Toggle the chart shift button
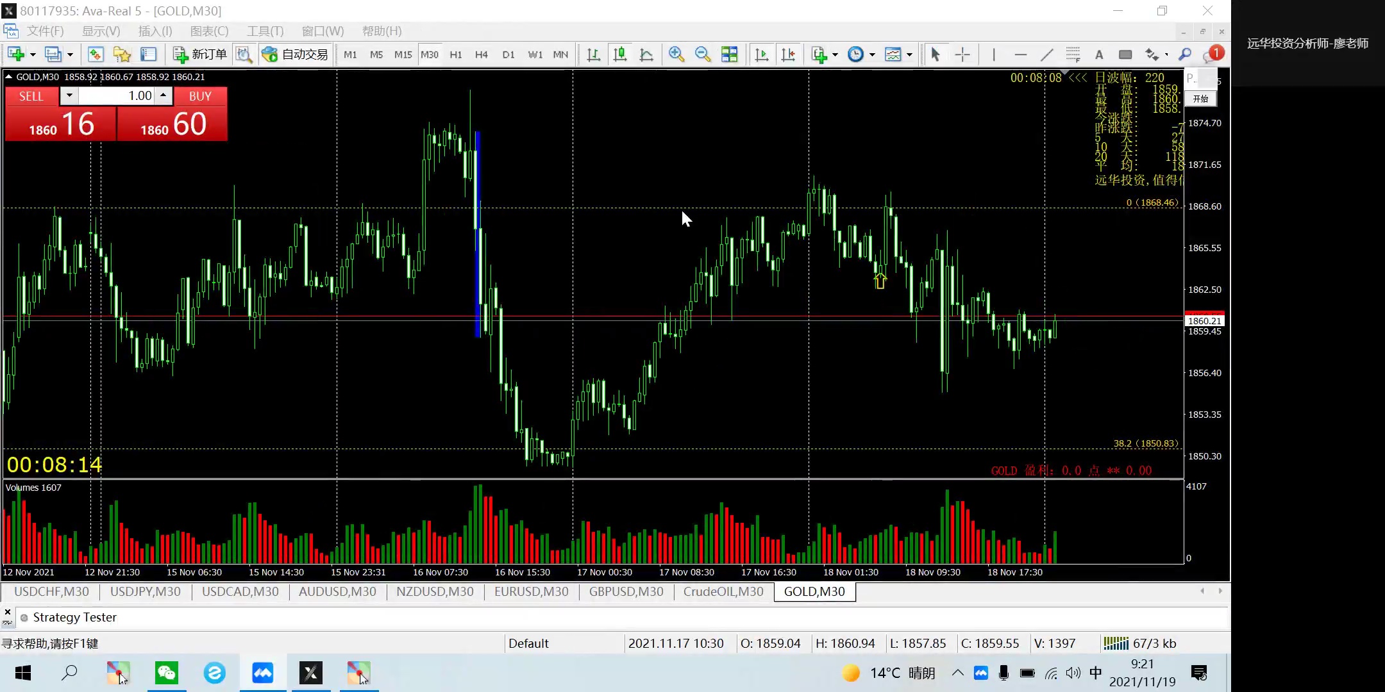Viewport: 1385px width, 692px height. point(788,54)
